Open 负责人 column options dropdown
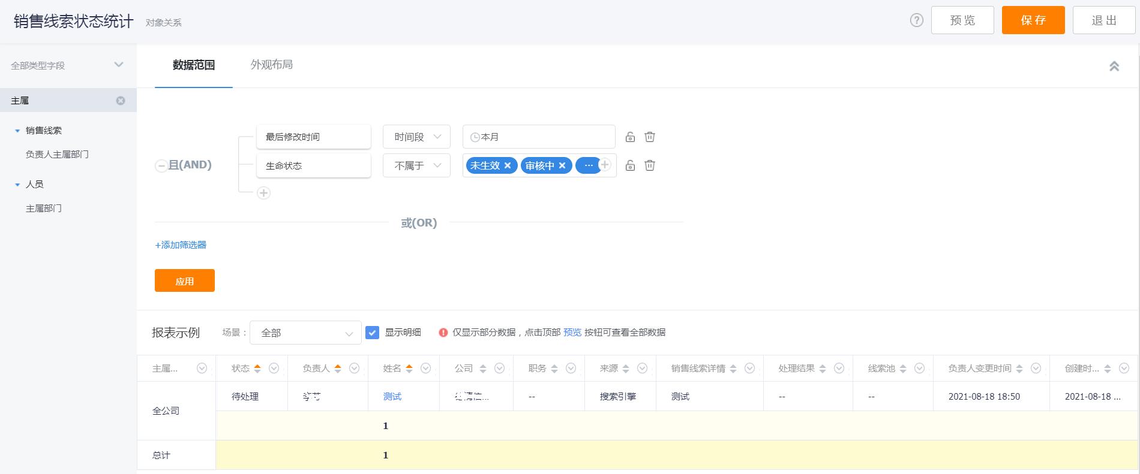Viewport: 1140px width, 474px height. tap(355, 369)
